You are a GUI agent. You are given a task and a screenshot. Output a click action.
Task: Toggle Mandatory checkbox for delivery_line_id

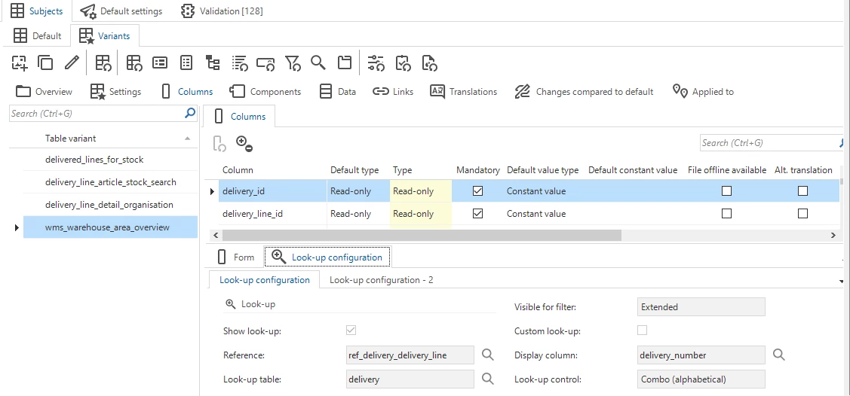pyautogui.click(x=477, y=214)
